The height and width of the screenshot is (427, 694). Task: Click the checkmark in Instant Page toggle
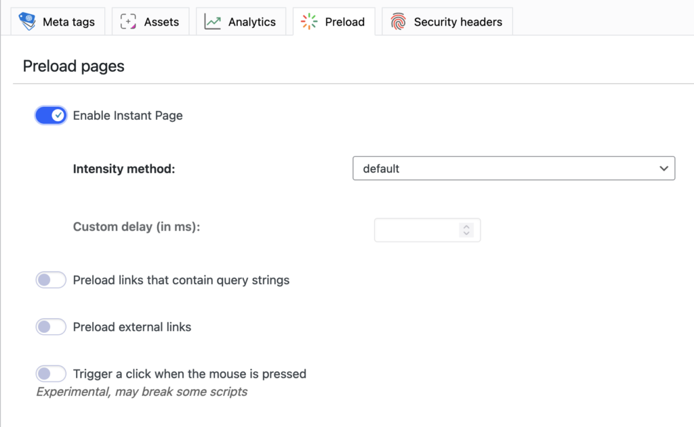click(58, 115)
